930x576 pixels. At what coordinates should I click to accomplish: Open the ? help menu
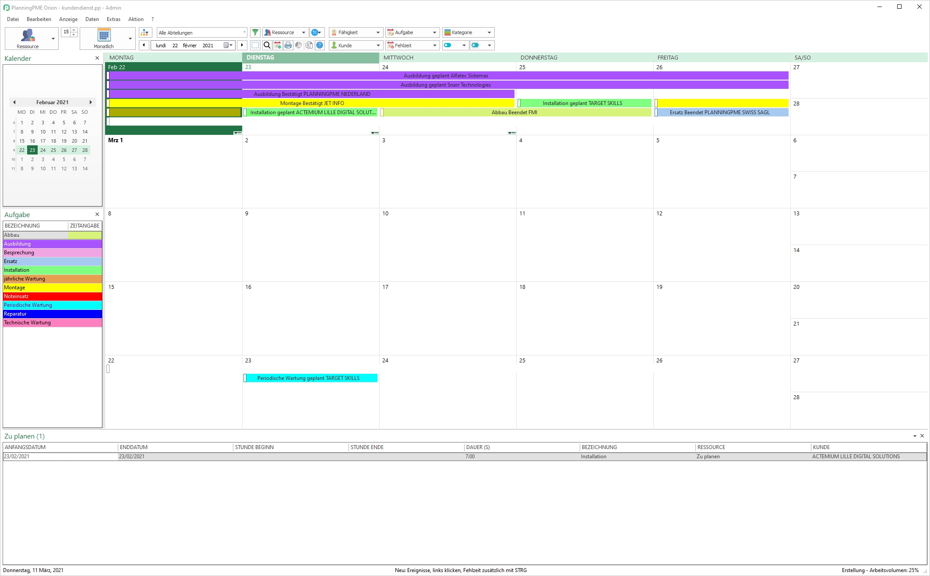tap(152, 19)
